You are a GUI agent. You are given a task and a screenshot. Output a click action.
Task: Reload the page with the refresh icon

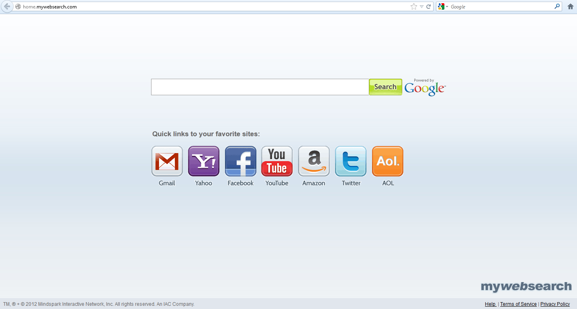429,6
